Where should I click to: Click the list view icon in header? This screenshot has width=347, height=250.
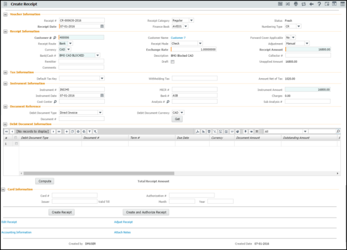click(x=280, y=4)
